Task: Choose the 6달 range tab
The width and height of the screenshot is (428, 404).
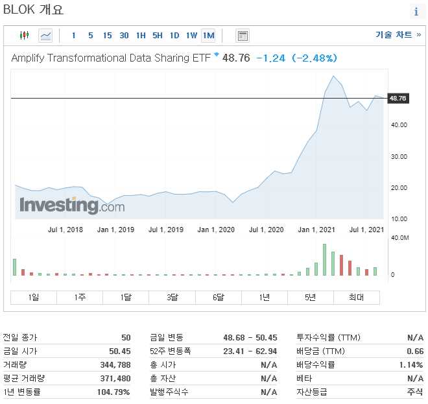Action: 219,297
